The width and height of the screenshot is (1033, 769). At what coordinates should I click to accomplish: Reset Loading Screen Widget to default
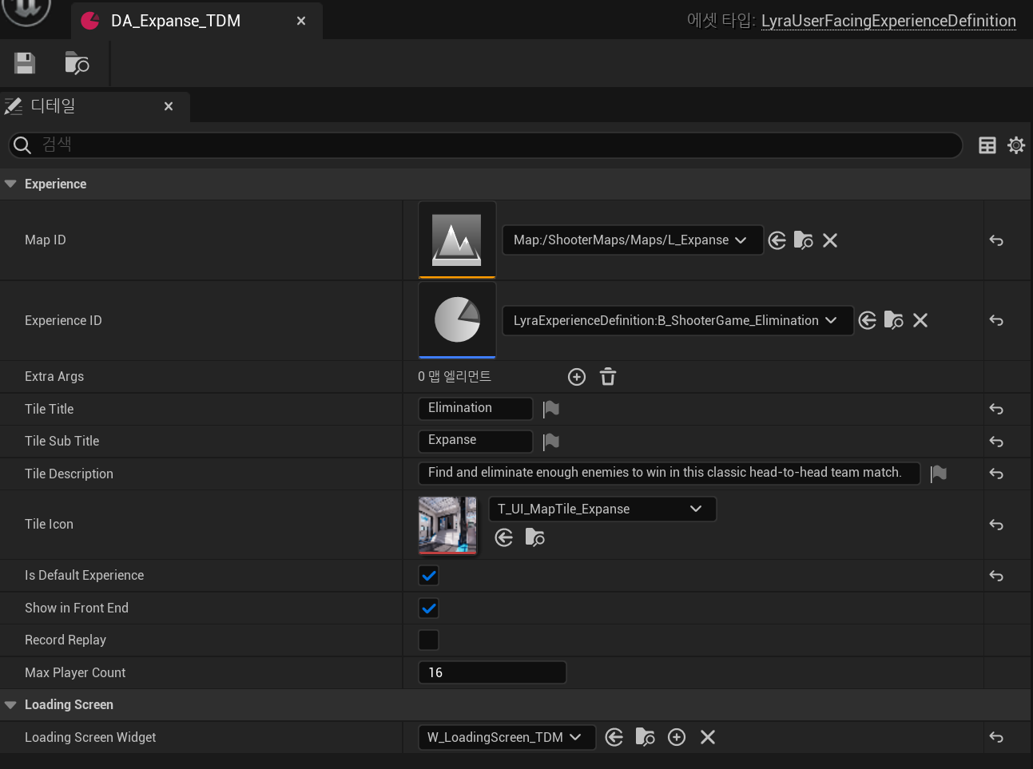996,737
